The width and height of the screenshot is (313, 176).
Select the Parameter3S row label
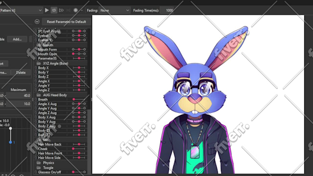tap(47, 58)
